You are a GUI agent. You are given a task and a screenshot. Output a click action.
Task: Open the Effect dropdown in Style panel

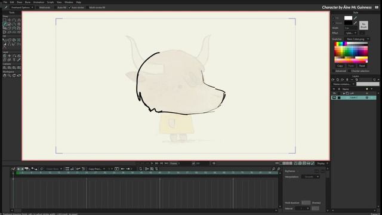(351, 33)
